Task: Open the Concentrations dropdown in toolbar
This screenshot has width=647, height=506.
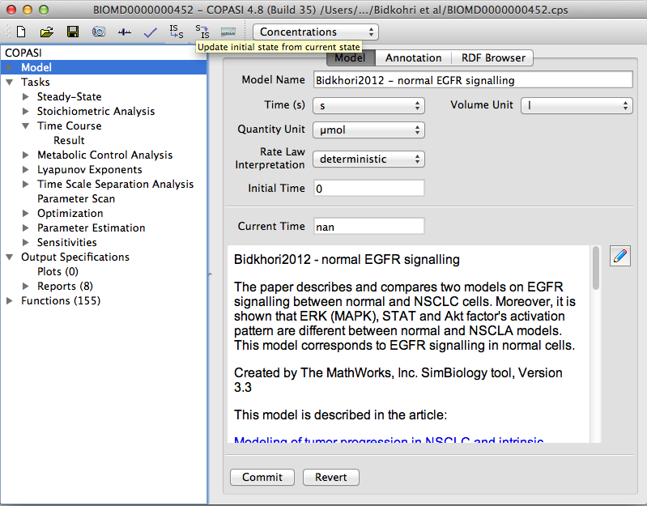Action: pos(316,32)
